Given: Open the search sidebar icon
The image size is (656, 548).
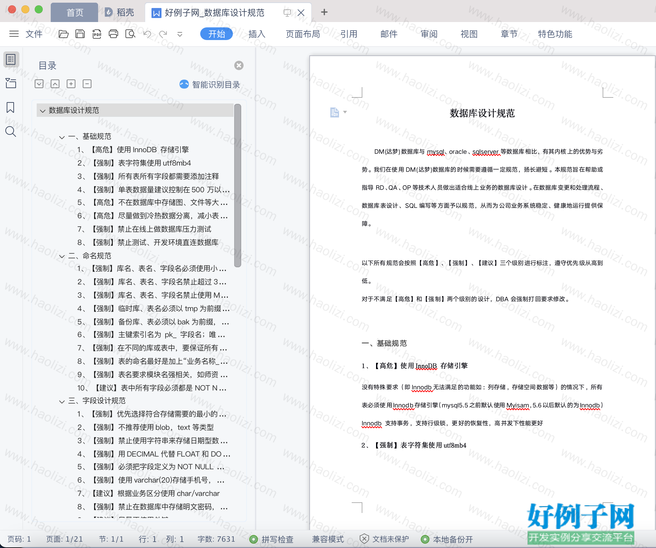Looking at the screenshot, I should point(11,131).
